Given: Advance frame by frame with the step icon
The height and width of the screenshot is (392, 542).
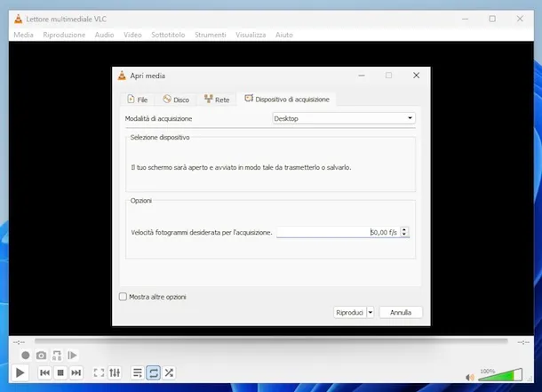Looking at the screenshot, I should (72, 356).
